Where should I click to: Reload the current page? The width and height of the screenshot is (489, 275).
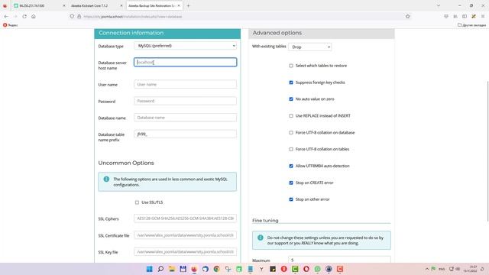[x=24, y=17]
